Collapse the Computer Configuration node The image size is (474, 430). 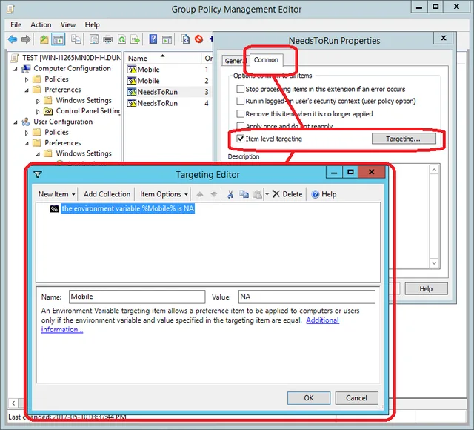(16, 69)
